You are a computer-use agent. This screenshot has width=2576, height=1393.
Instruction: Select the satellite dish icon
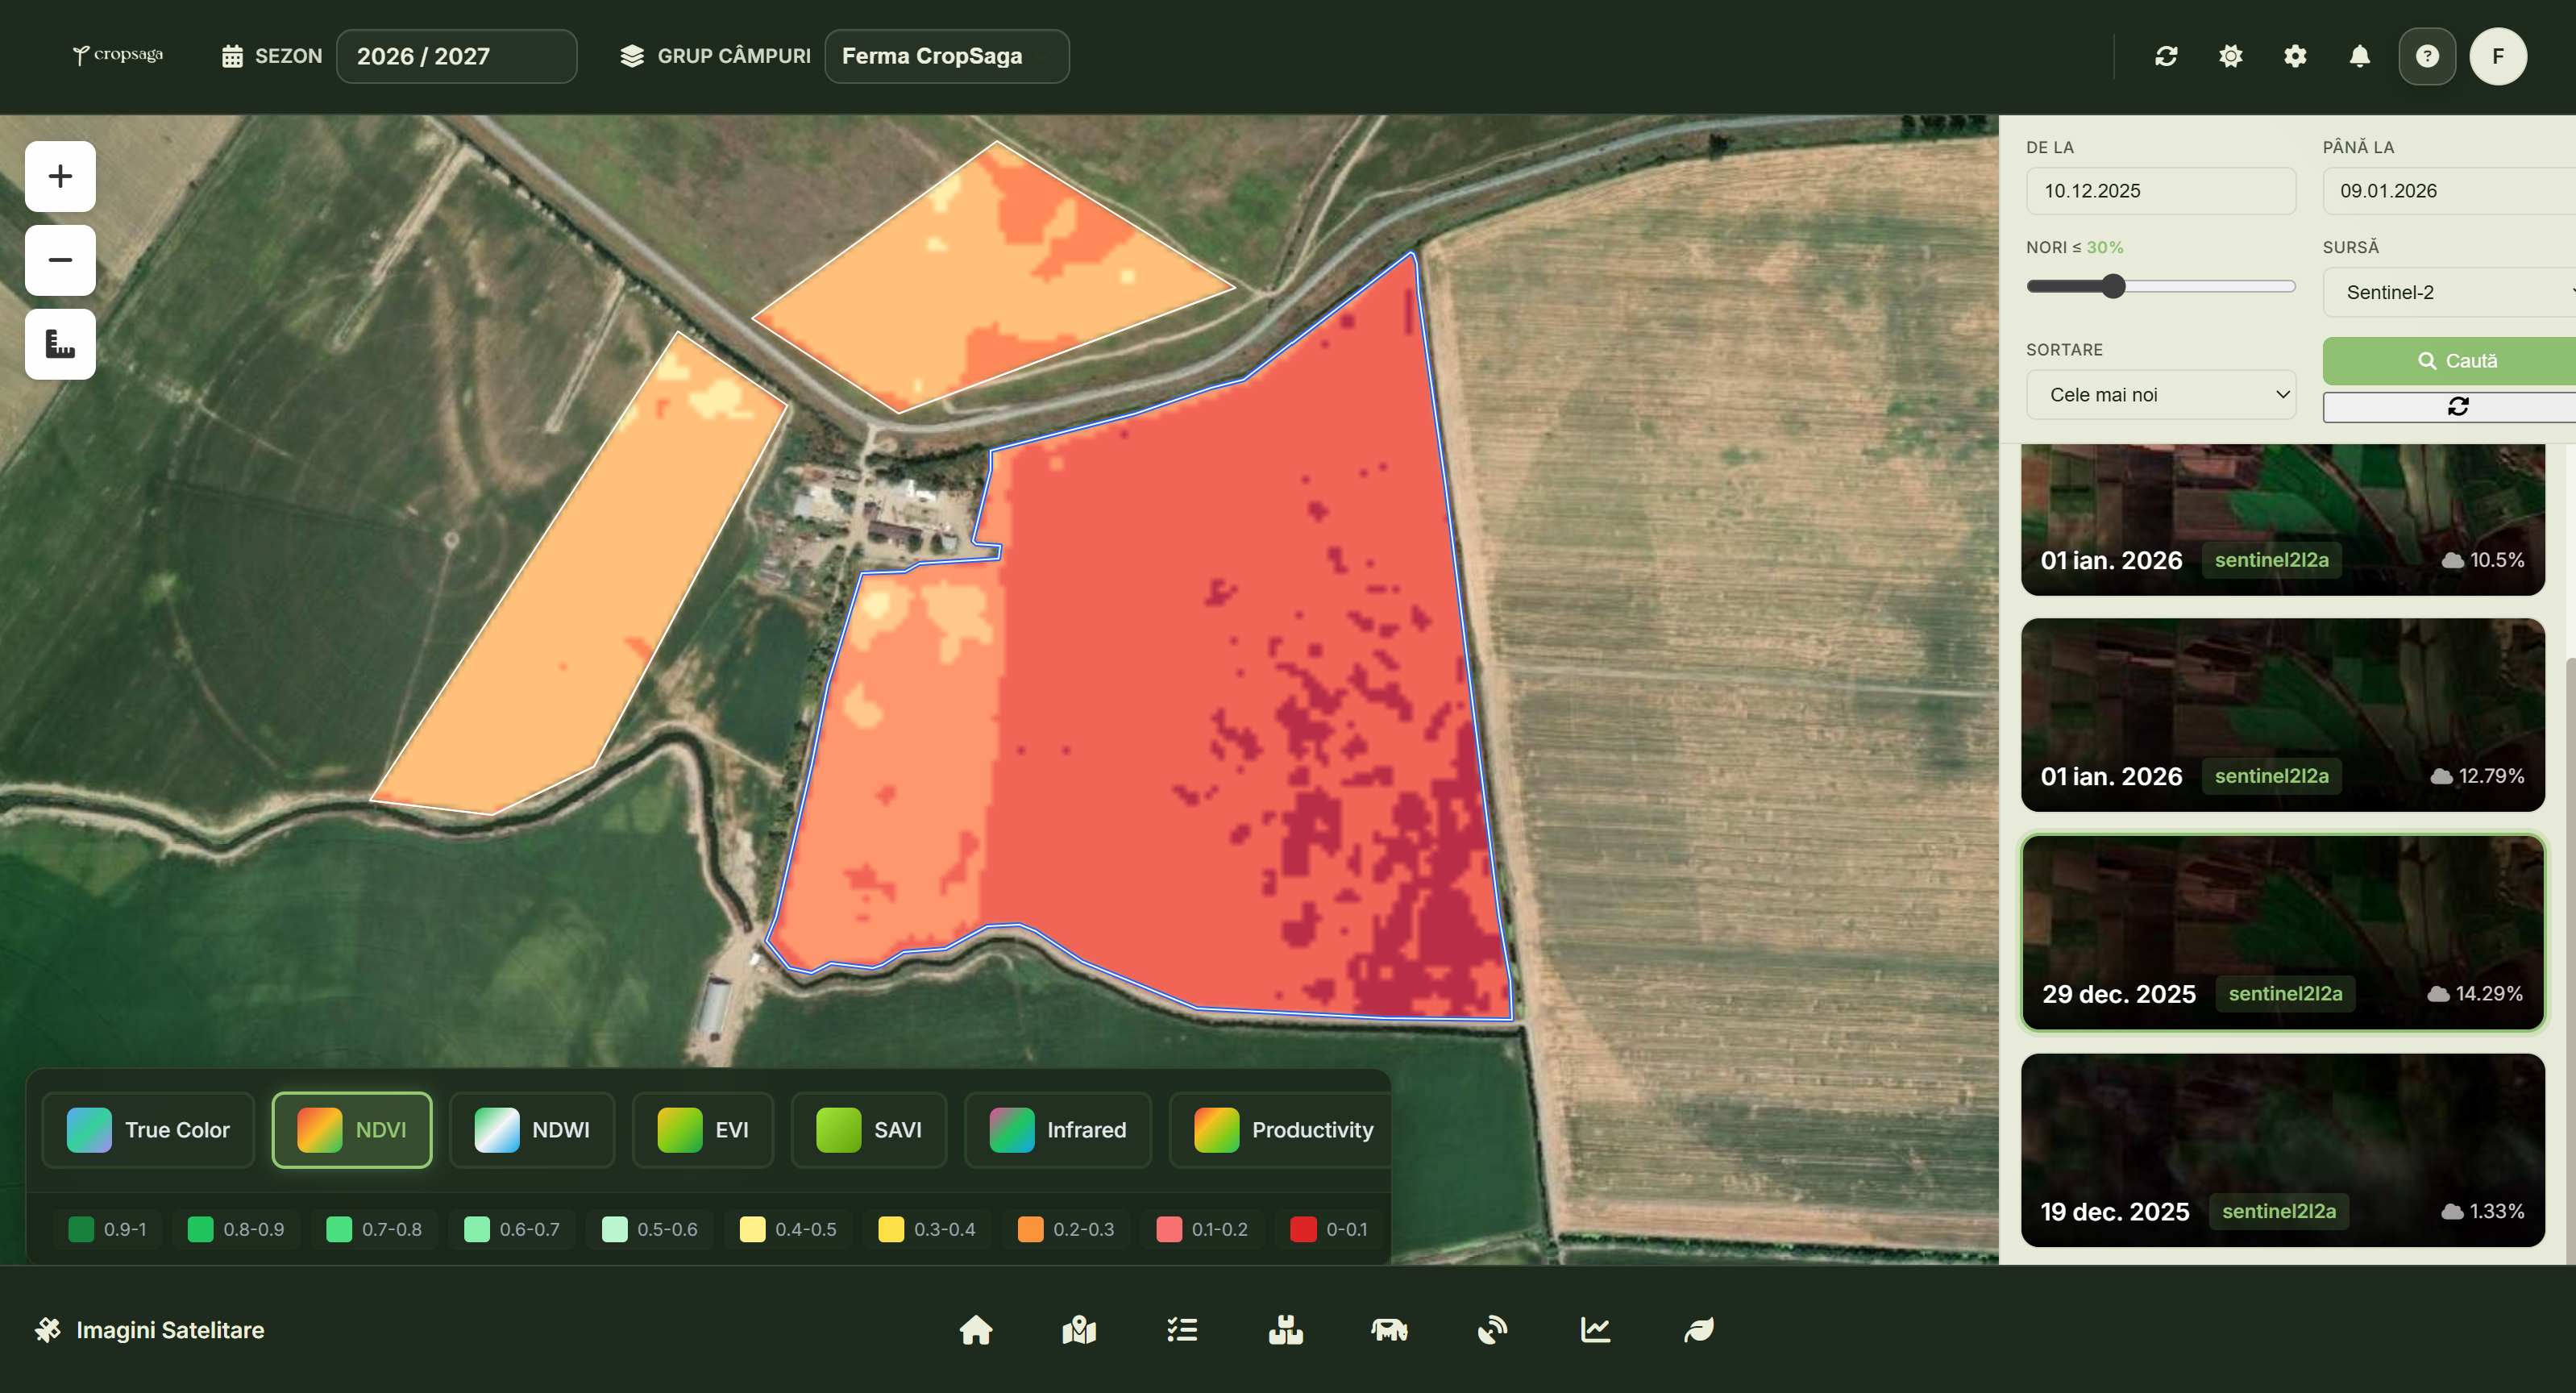pos(1493,1330)
